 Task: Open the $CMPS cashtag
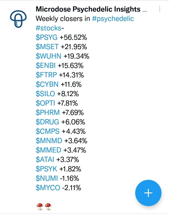pyautogui.click(x=48, y=131)
